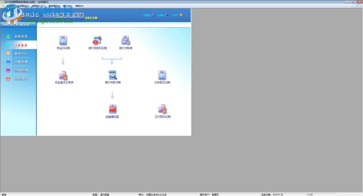Image resolution: width=363 pixels, height=196 pixels.
Task: Open the 窗口(W) menu
Action: click(x=67, y=6)
